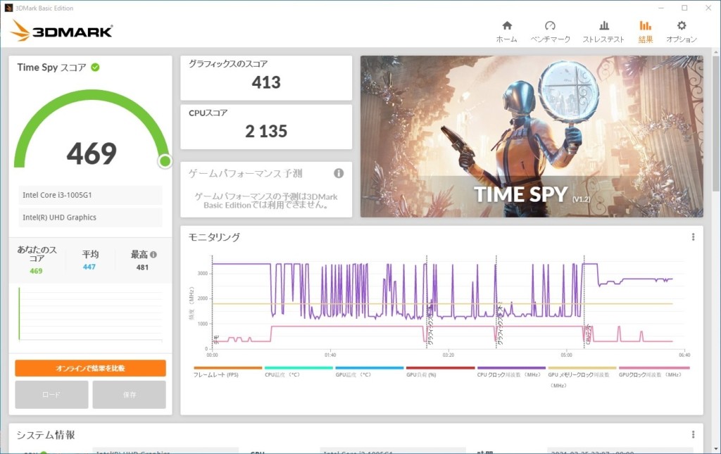Minimize the 3DMark window
The width and height of the screenshot is (721, 454).
[660, 8]
